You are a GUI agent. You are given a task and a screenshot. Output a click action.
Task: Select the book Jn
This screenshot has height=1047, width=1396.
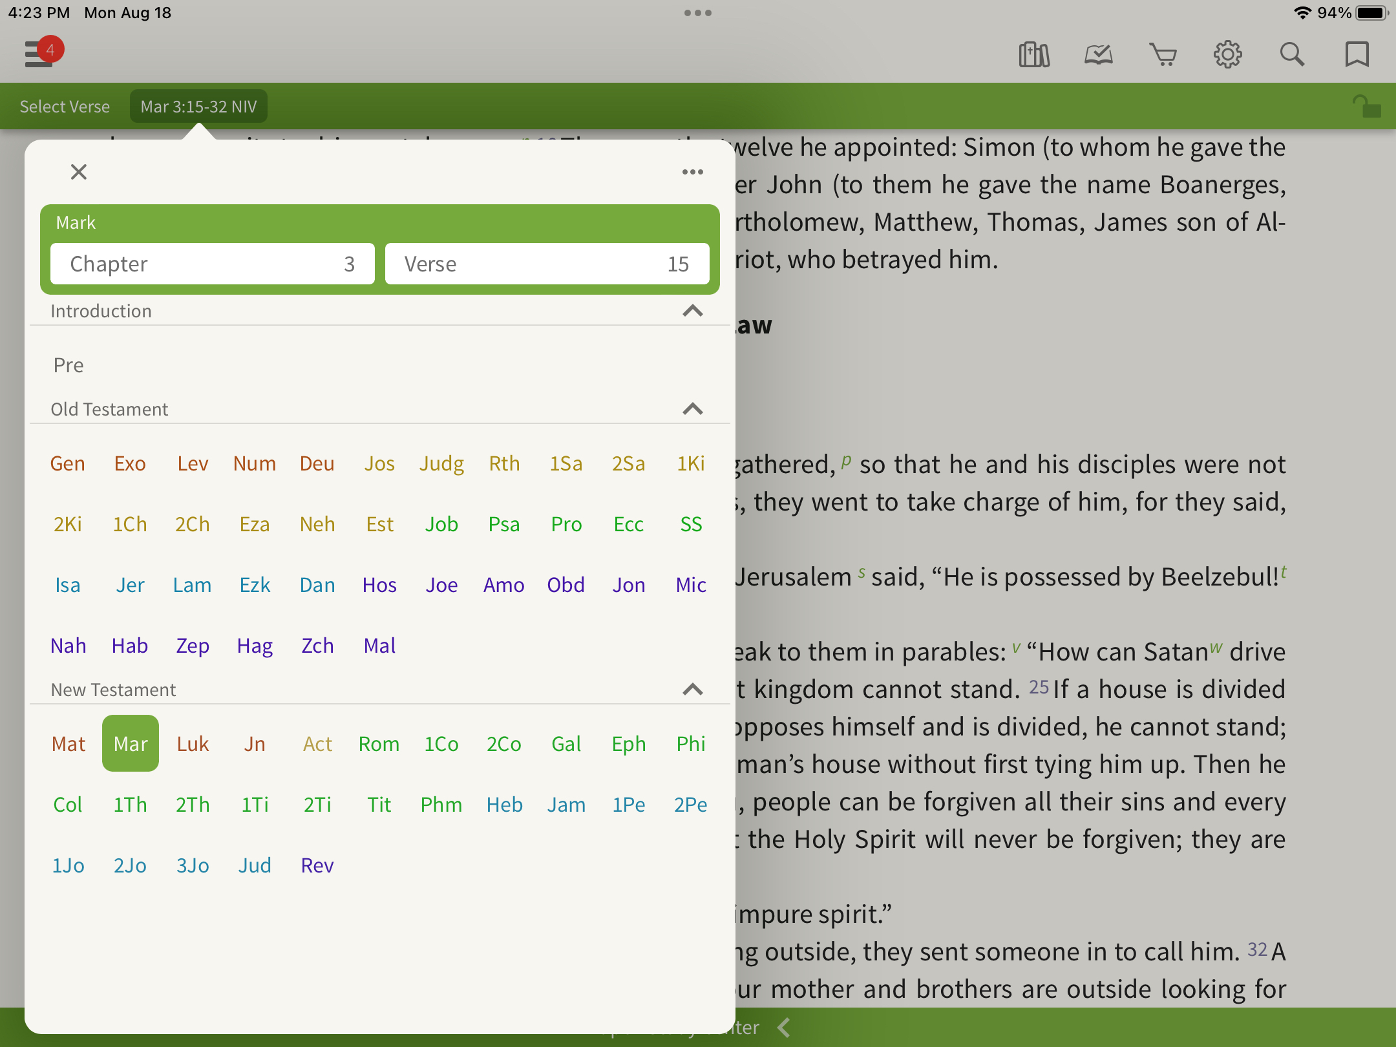[255, 744]
